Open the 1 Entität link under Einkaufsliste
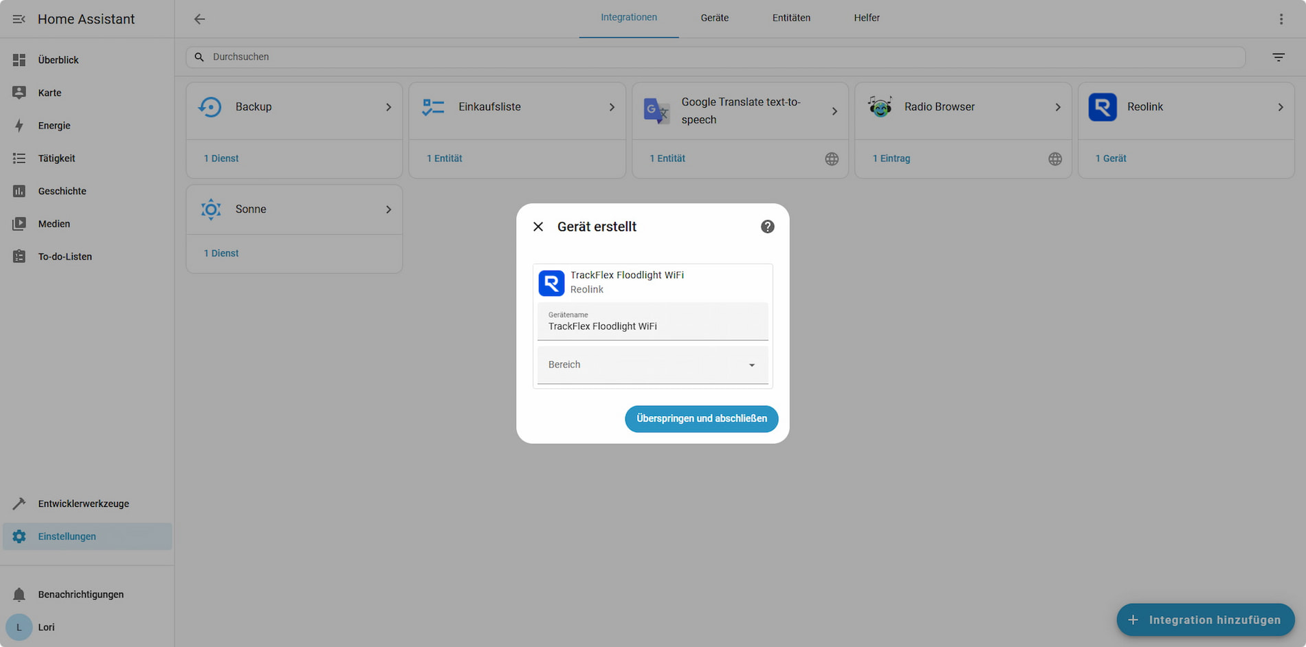1306x647 pixels. (x=444, y=159)
